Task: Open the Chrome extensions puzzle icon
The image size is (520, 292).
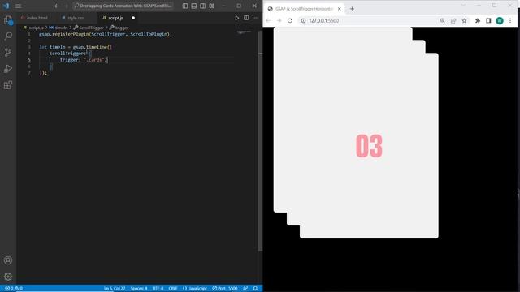Action: coord(478,20)
